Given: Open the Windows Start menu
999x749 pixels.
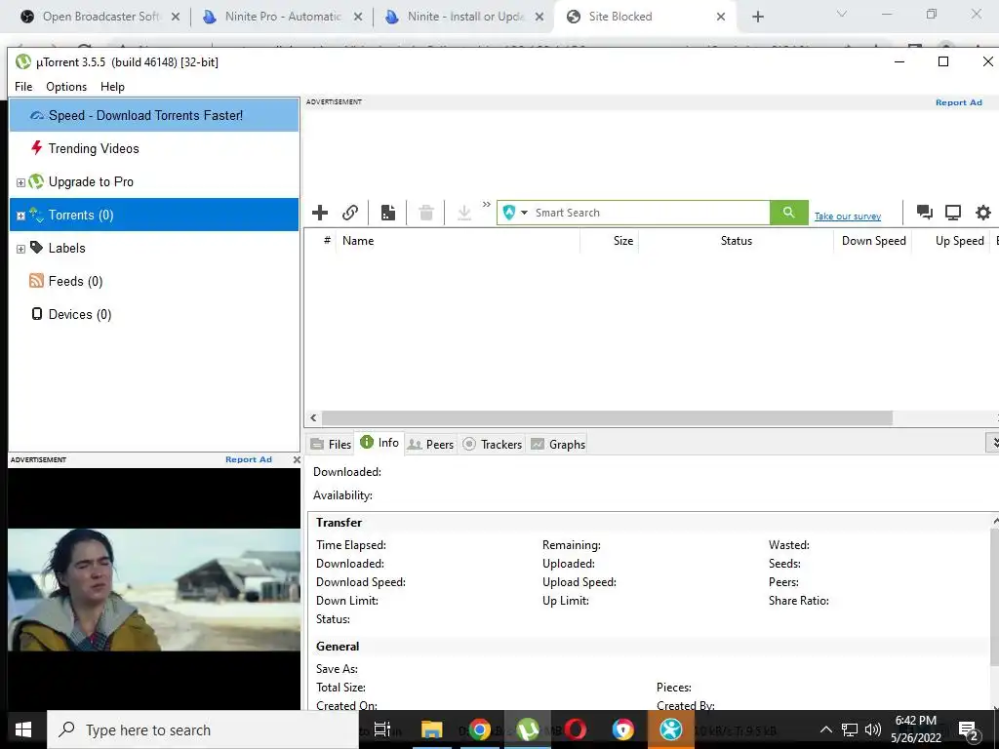Looking at the screenshot, I should 23,729.
